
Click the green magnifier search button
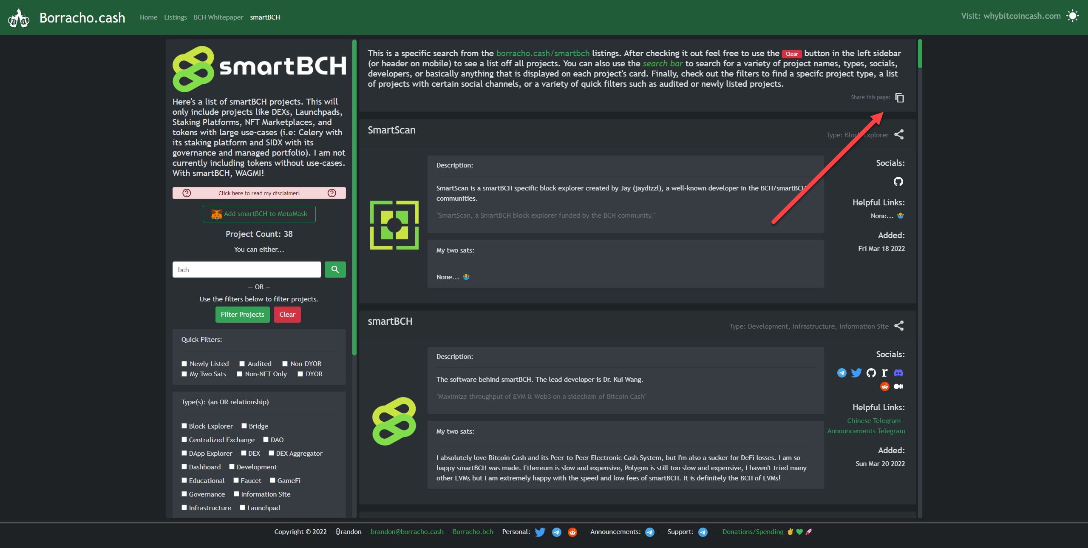tap(335, 270)
